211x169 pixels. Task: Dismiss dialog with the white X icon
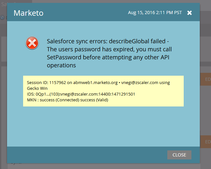[189, 13]
